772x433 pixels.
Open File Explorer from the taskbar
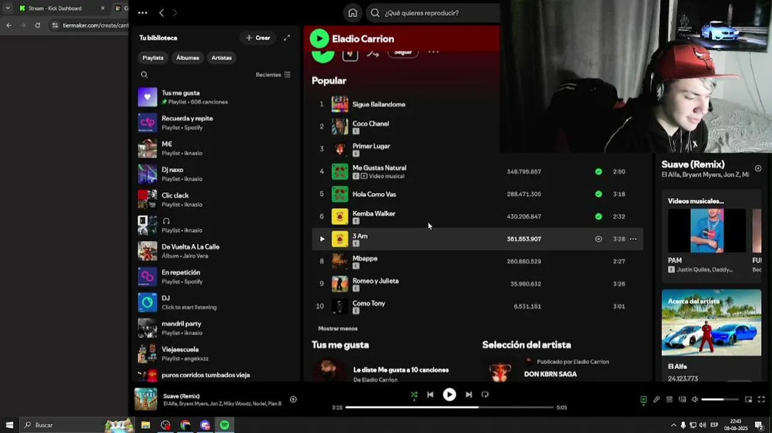pyautogui.click(x=146, y=425)
